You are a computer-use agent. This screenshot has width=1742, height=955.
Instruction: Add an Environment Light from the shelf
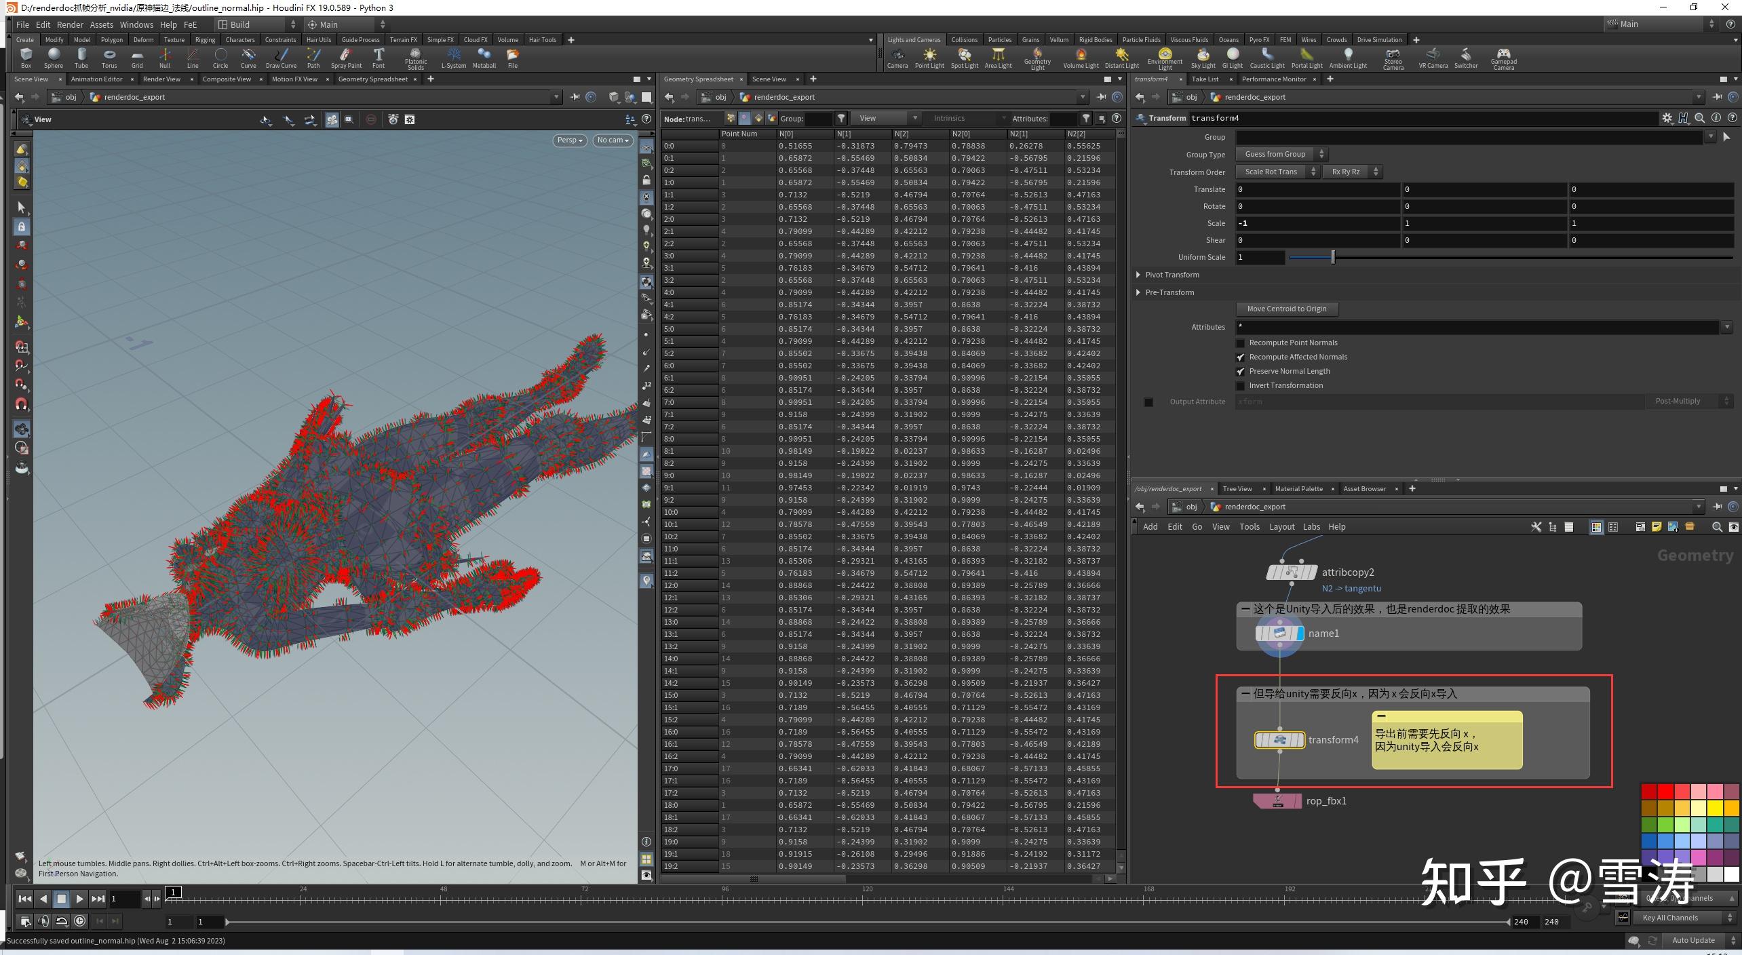(x=1165, y=58)
